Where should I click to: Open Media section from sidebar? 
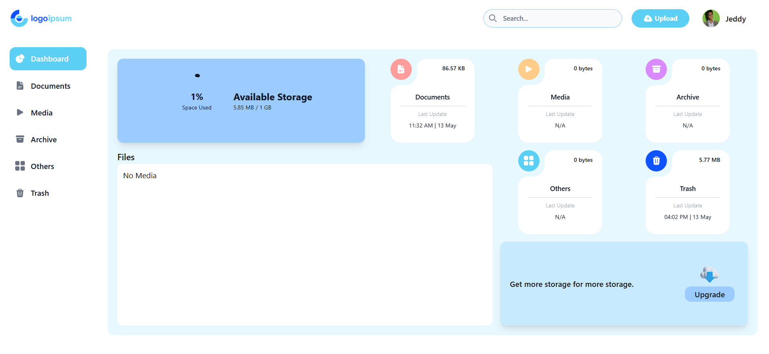tap(48, 113)
